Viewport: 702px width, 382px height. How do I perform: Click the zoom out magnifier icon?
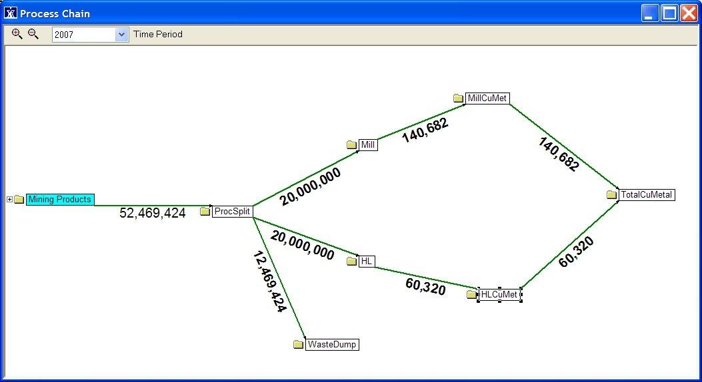click(x=33, y=34)
